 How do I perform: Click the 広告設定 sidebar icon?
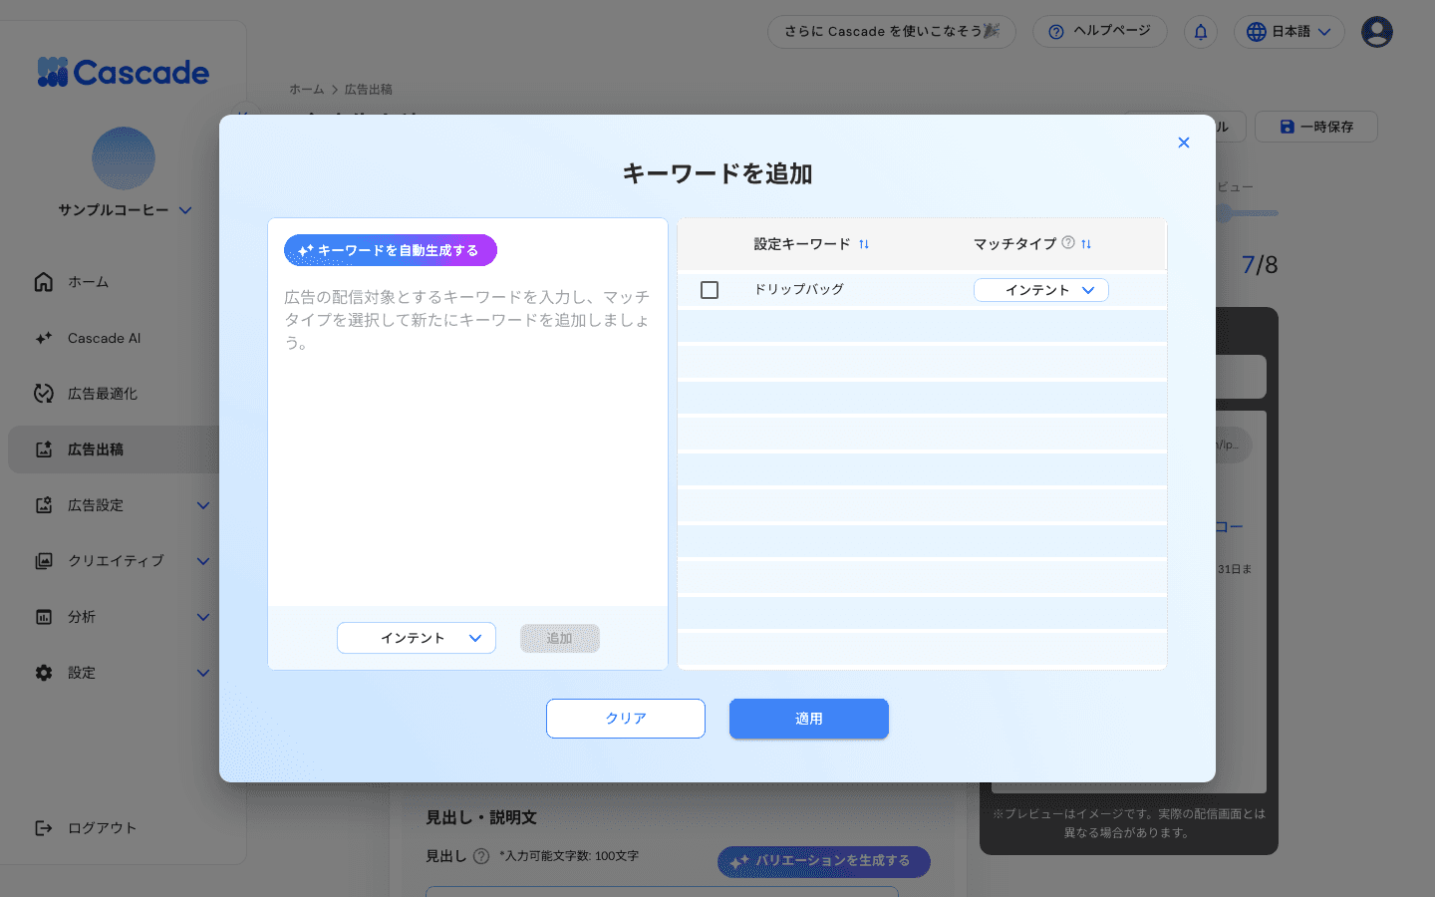(44, 505)
